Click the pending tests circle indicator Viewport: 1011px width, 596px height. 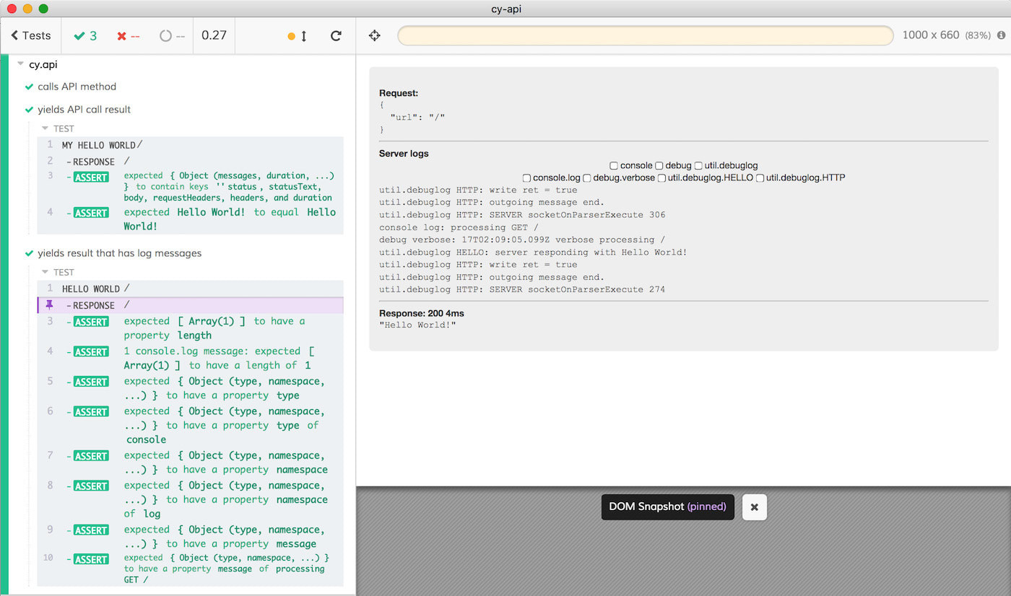(172, 35)
